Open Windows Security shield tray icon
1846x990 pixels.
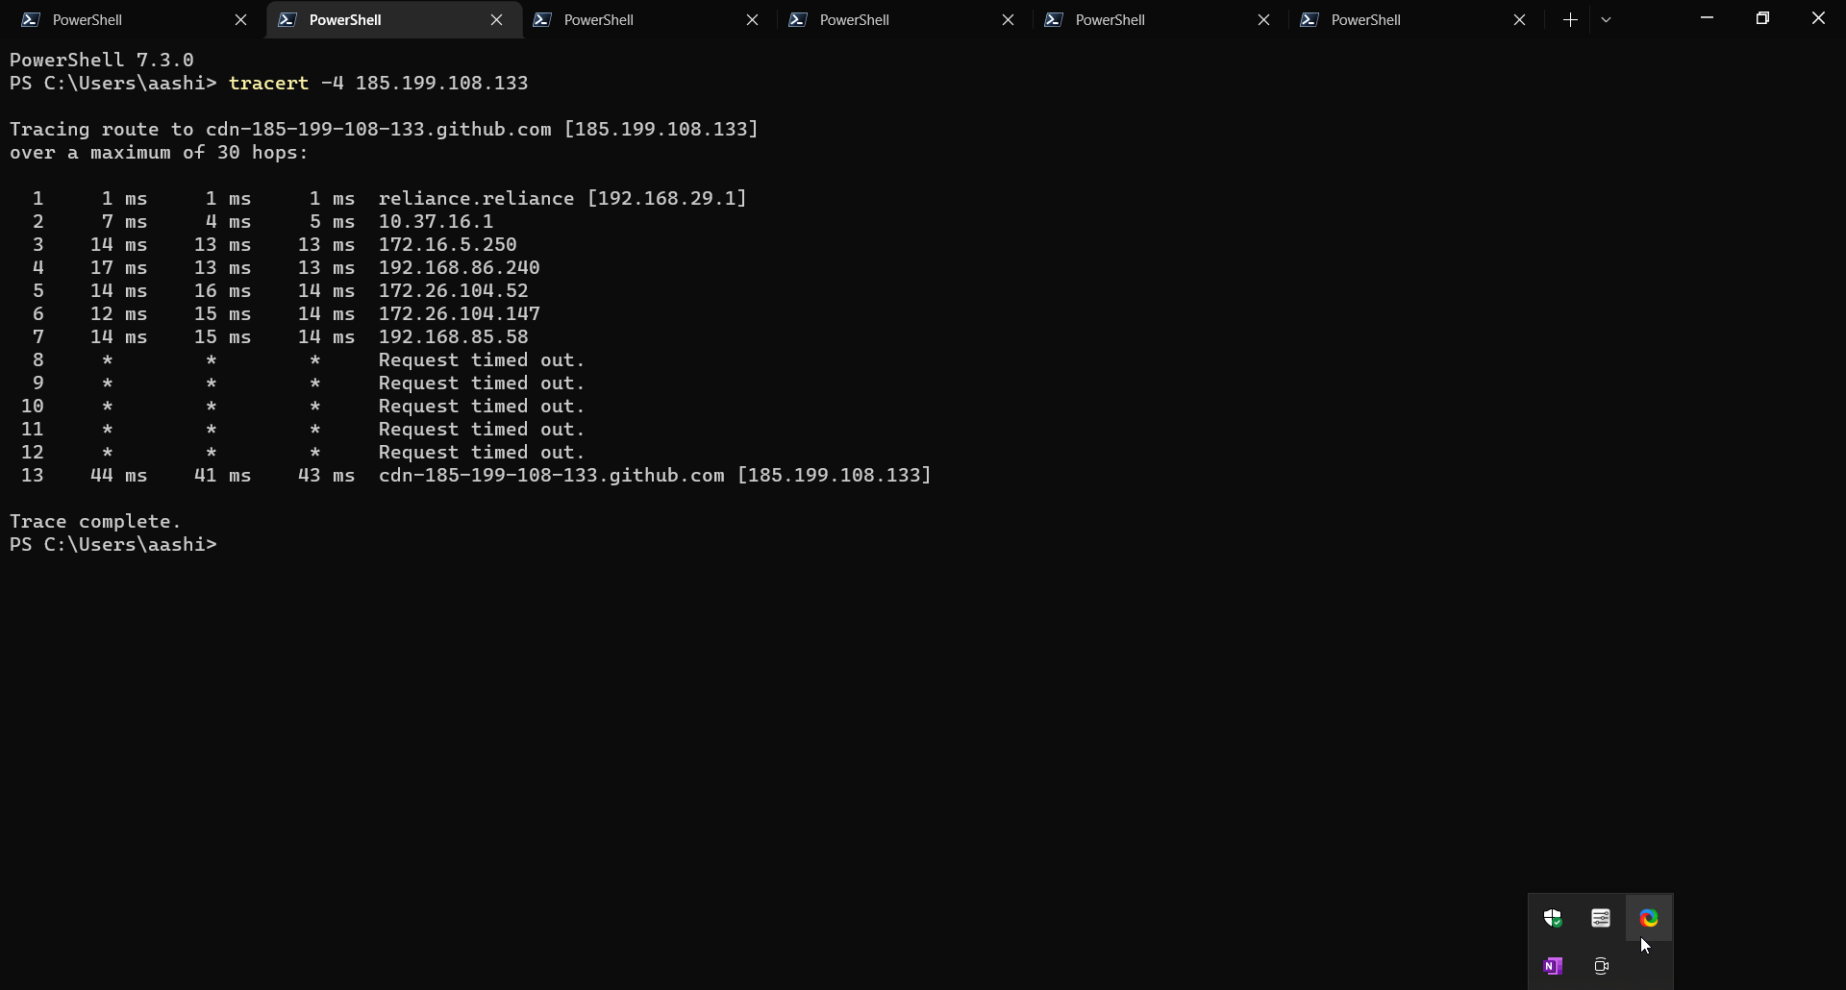(x=1553, y=919)
